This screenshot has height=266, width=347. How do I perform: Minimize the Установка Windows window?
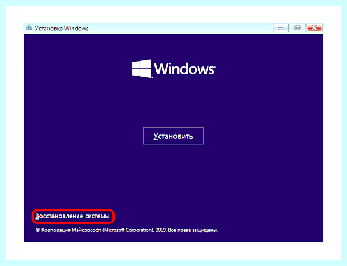(x=280, y=28)
